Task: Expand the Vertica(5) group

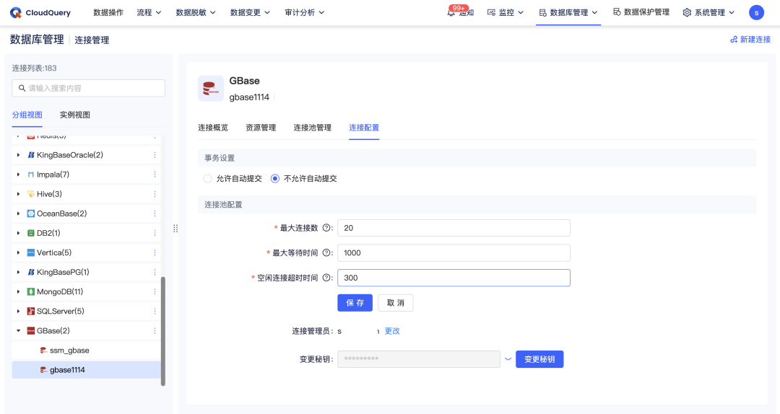Action: pyautogui.click(x=18, y=252)
